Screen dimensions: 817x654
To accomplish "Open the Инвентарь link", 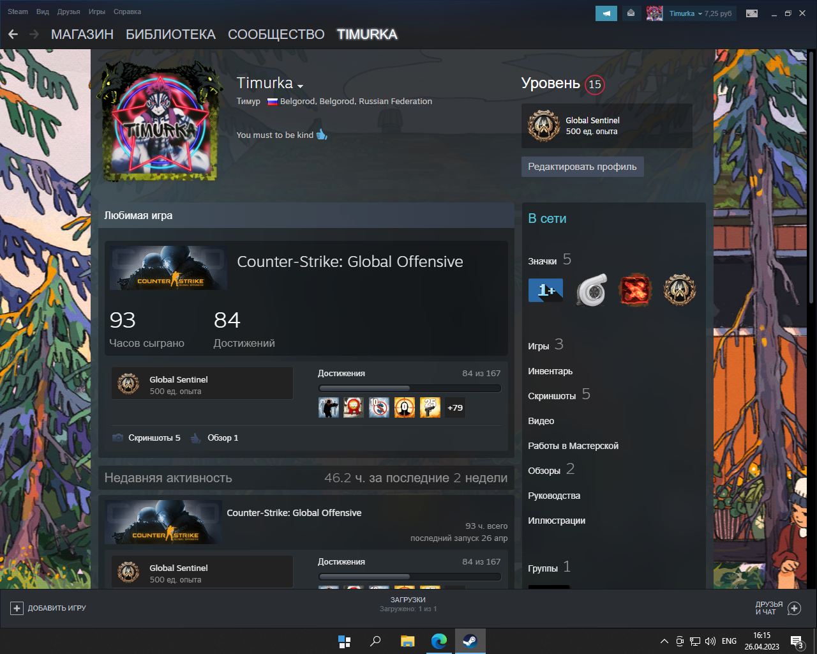I will coord(550,371).
